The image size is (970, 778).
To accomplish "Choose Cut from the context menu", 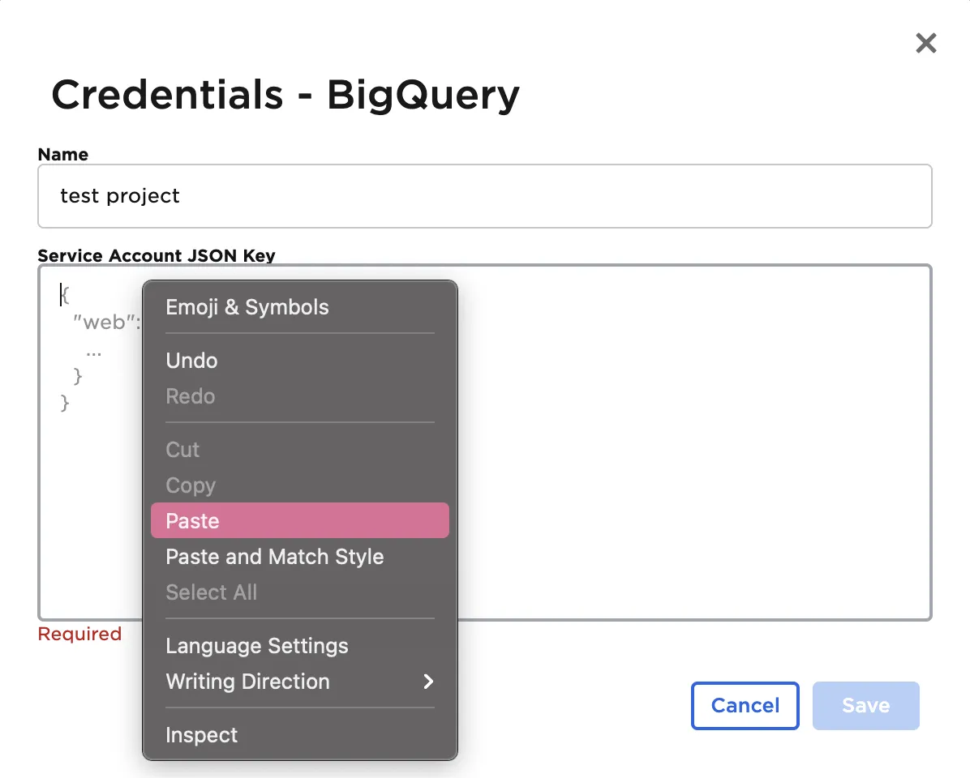I will [182, 450].
